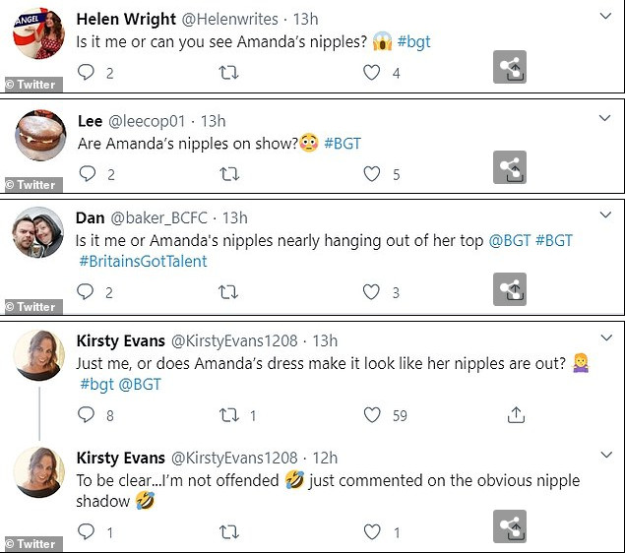
Task: Retweet Dan's tweet
Action: point(229,291)
